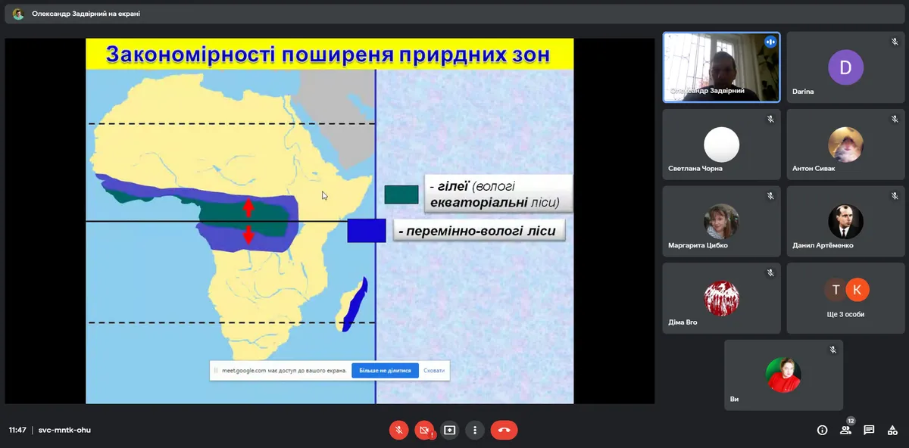
Task: Select Діма Вго participant tile
Action: click(x=721, y=298)
